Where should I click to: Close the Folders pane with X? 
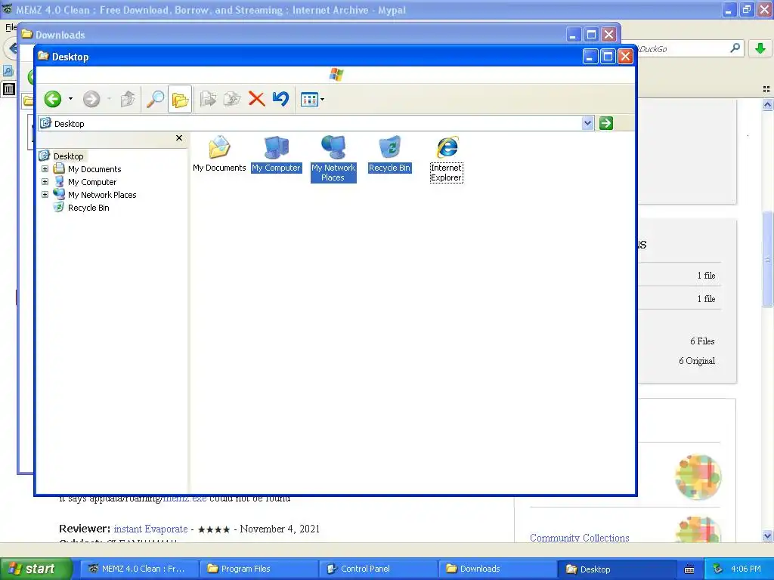[x=179, y=138]
